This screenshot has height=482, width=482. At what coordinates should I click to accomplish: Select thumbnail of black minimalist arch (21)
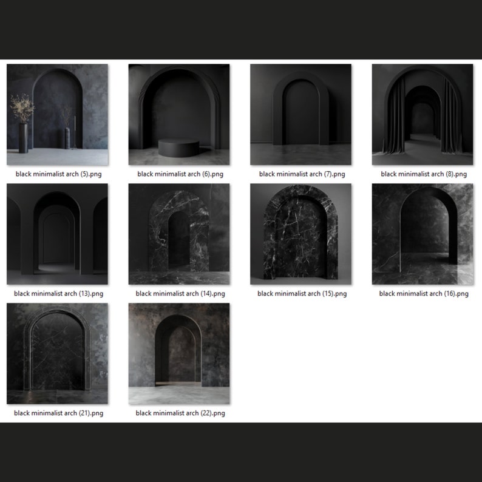(x=57, y=353)
